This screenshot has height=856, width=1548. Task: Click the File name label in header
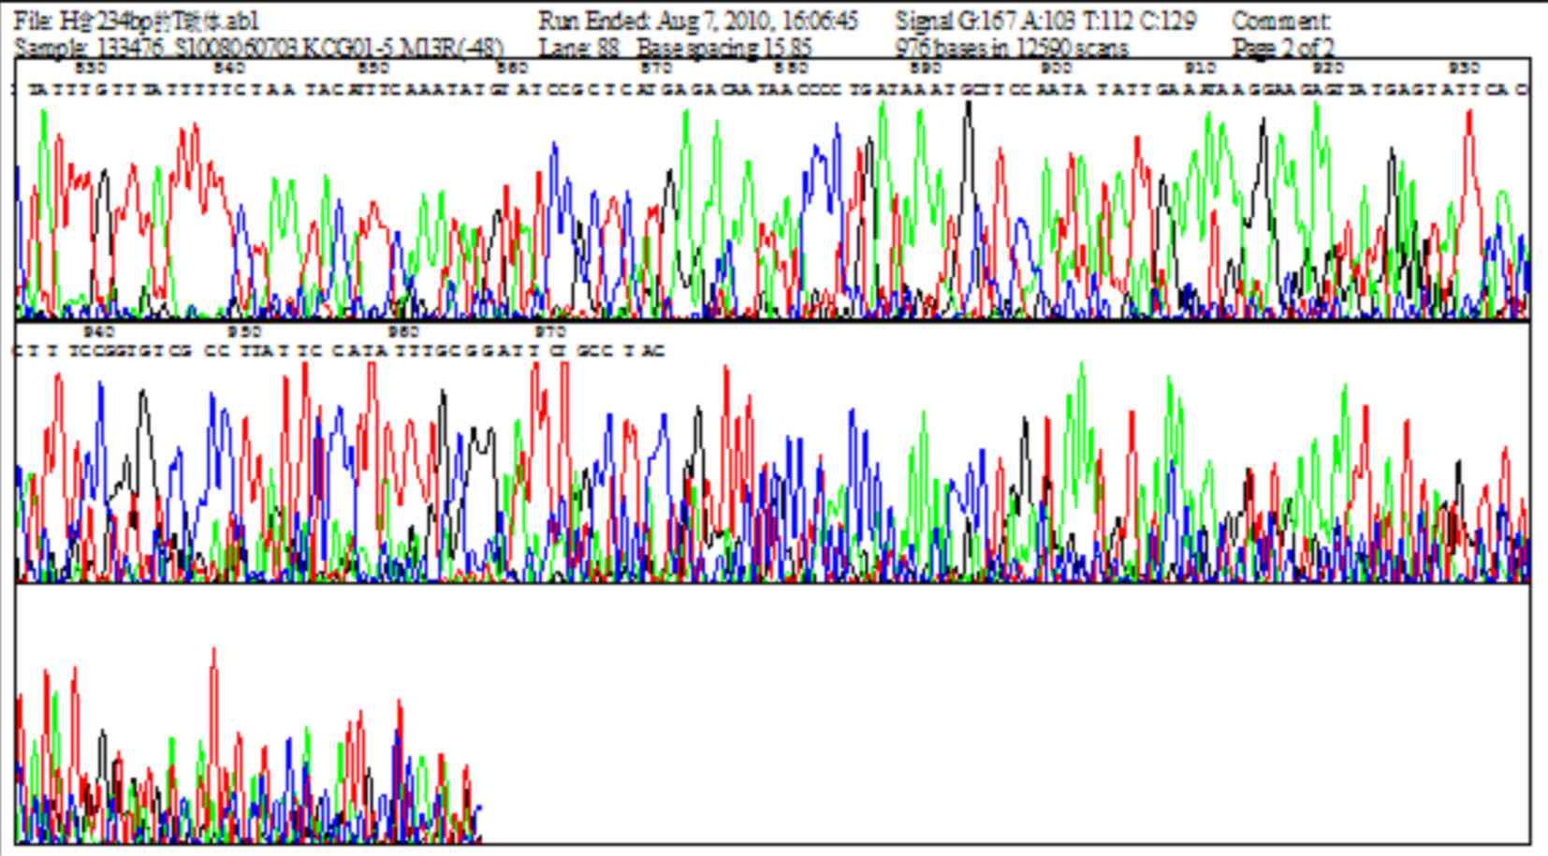[137, 21]
